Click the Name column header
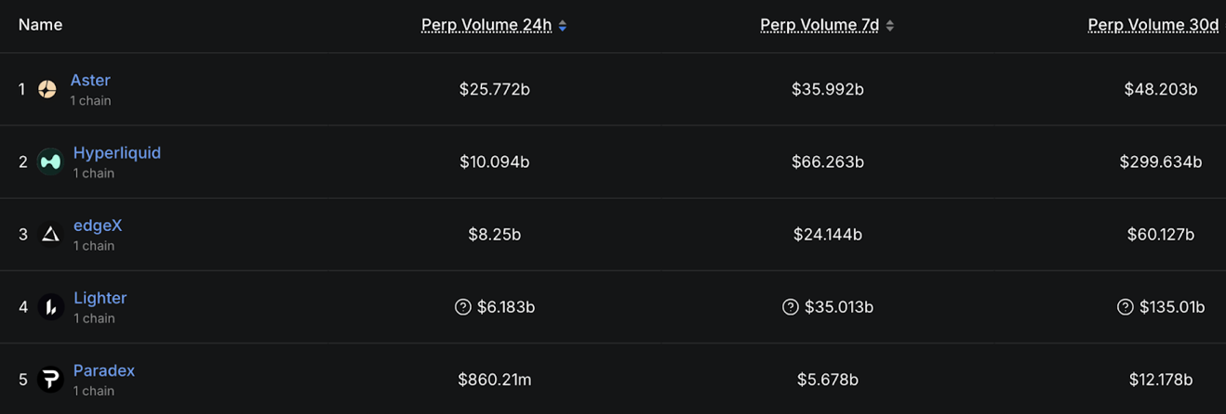 41,25
